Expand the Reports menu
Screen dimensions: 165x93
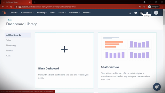(87, 13)
